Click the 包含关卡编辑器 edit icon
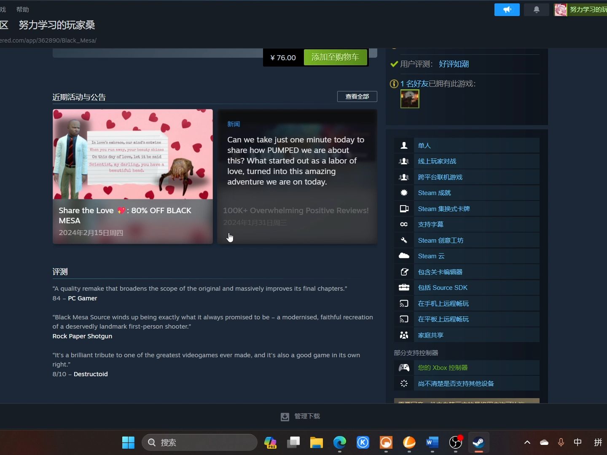607x455 pixels. click(x=404, y=272)
